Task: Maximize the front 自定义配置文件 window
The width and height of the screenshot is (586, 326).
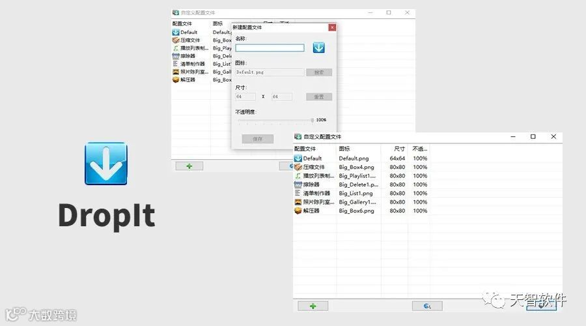Action: pyautogui.click(x=533, y=137)
